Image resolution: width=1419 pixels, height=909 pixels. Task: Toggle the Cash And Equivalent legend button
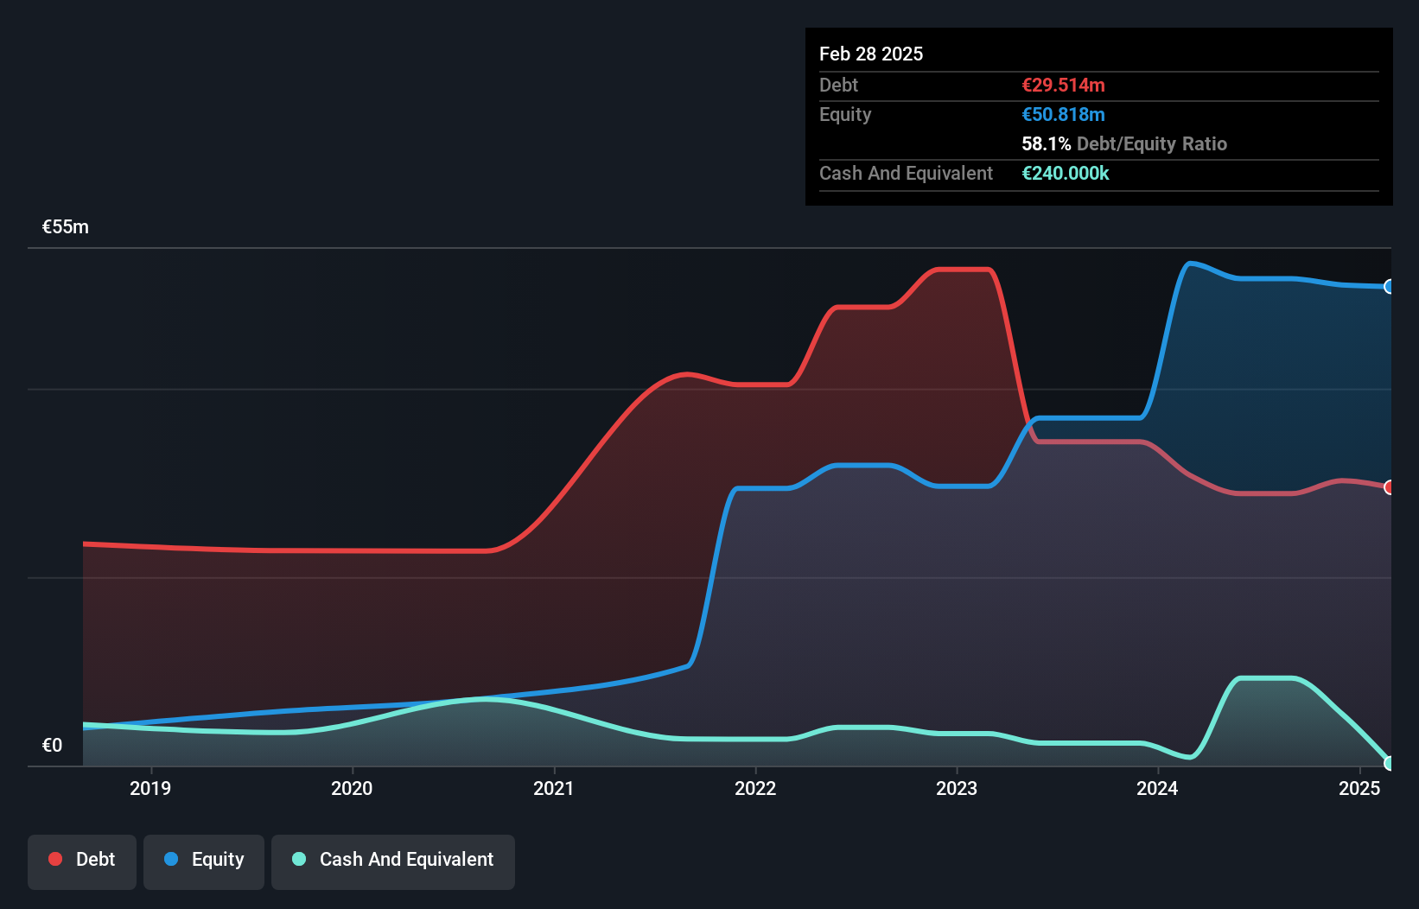393,861
